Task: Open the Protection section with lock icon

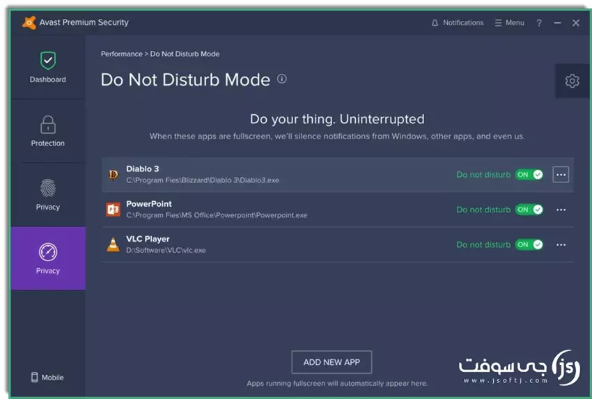Action: (x=48, y=131)
